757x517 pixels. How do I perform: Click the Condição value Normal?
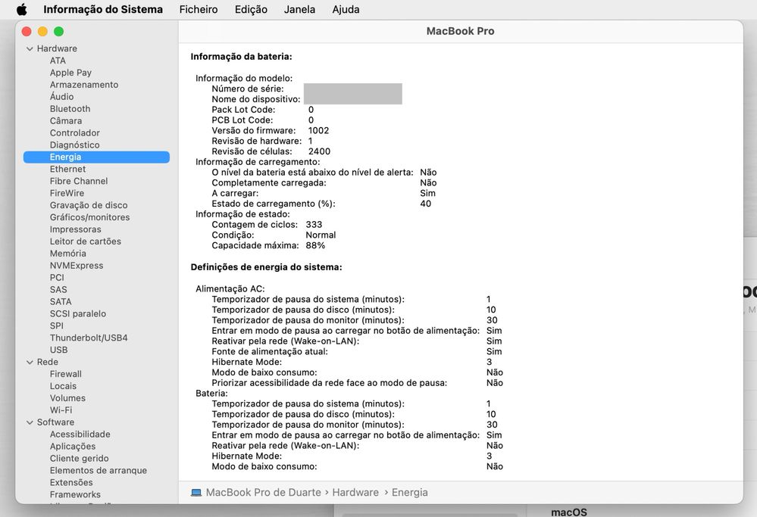pyautogui.click(x=321, y=235)
